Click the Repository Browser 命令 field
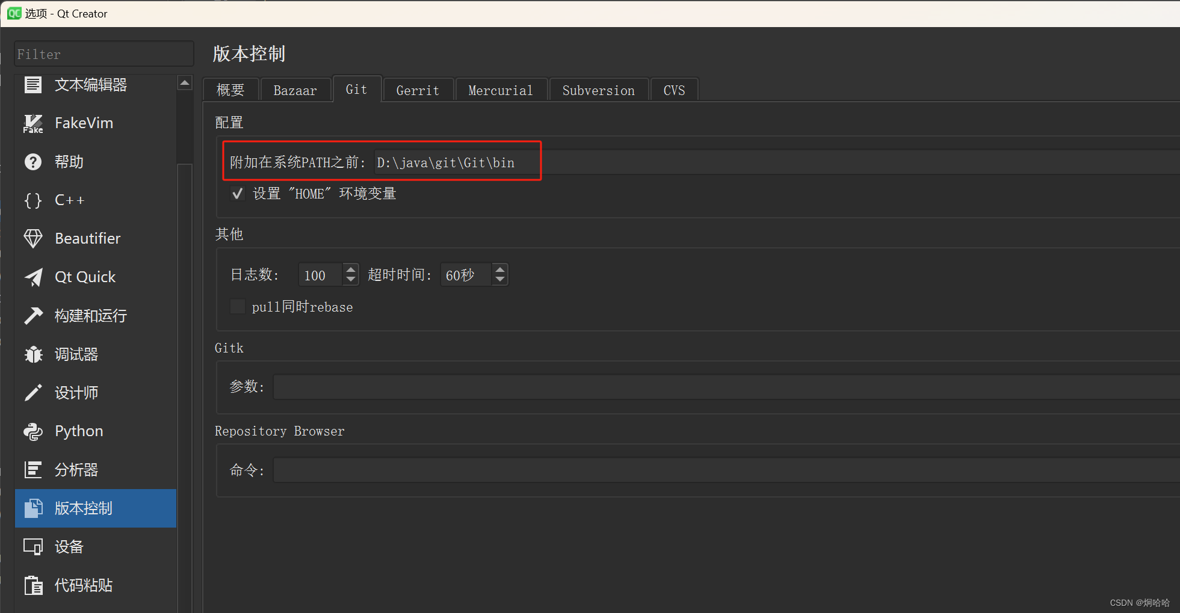 (726, 470)
